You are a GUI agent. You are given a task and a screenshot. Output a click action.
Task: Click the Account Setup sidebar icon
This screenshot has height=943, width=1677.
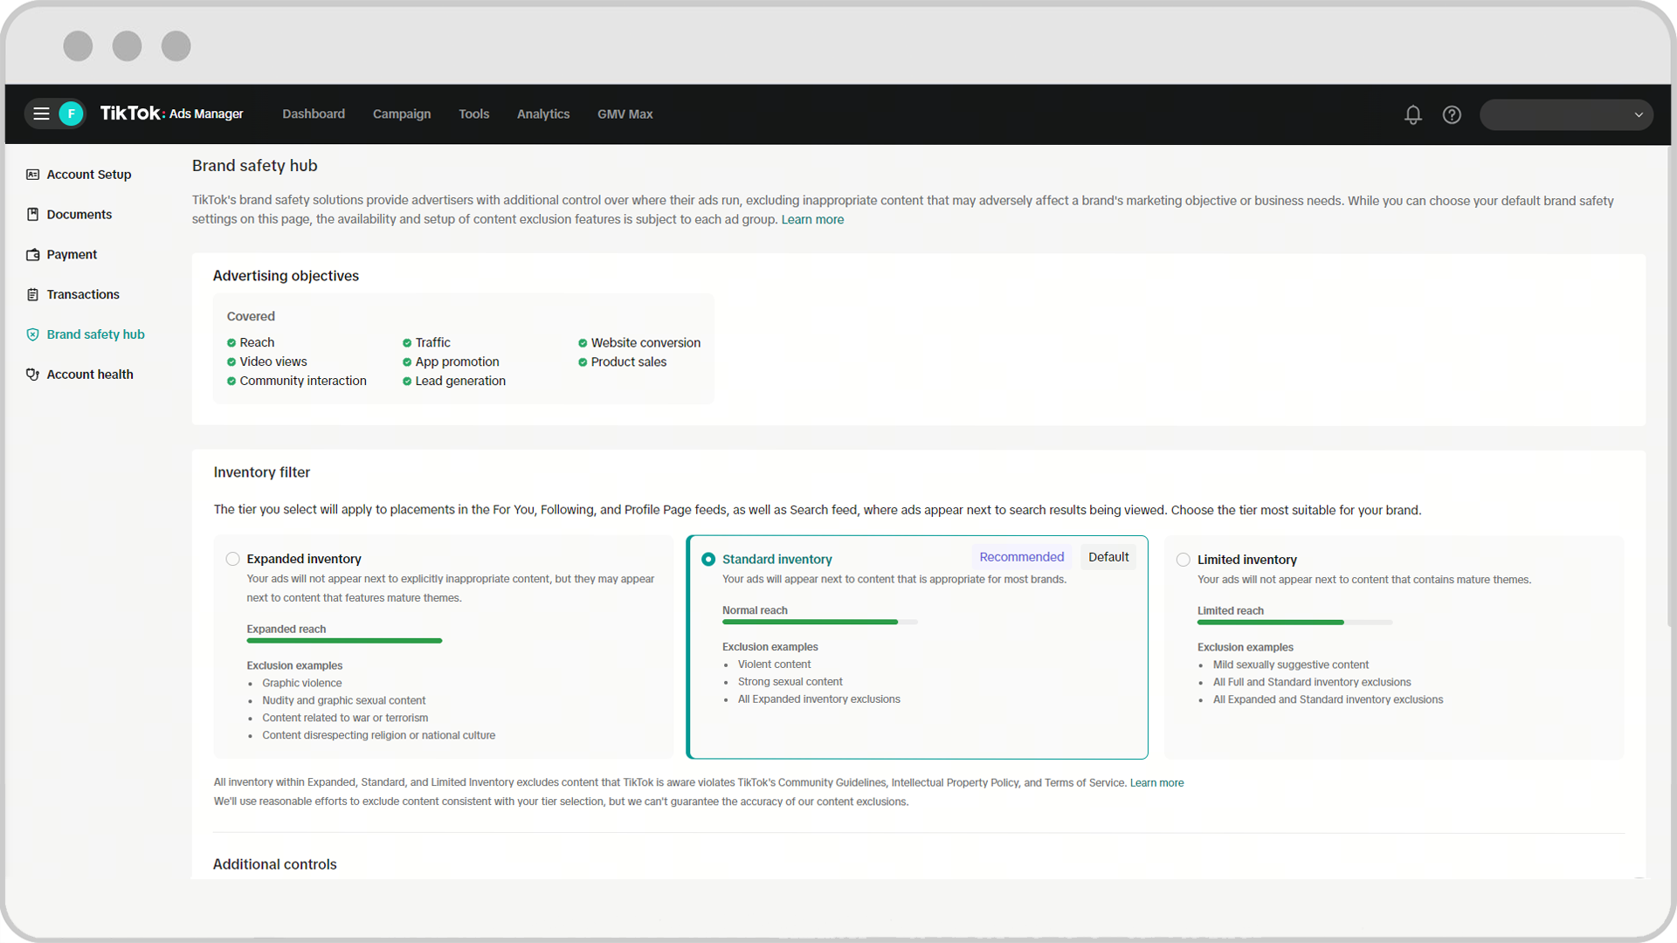(33, 175)
